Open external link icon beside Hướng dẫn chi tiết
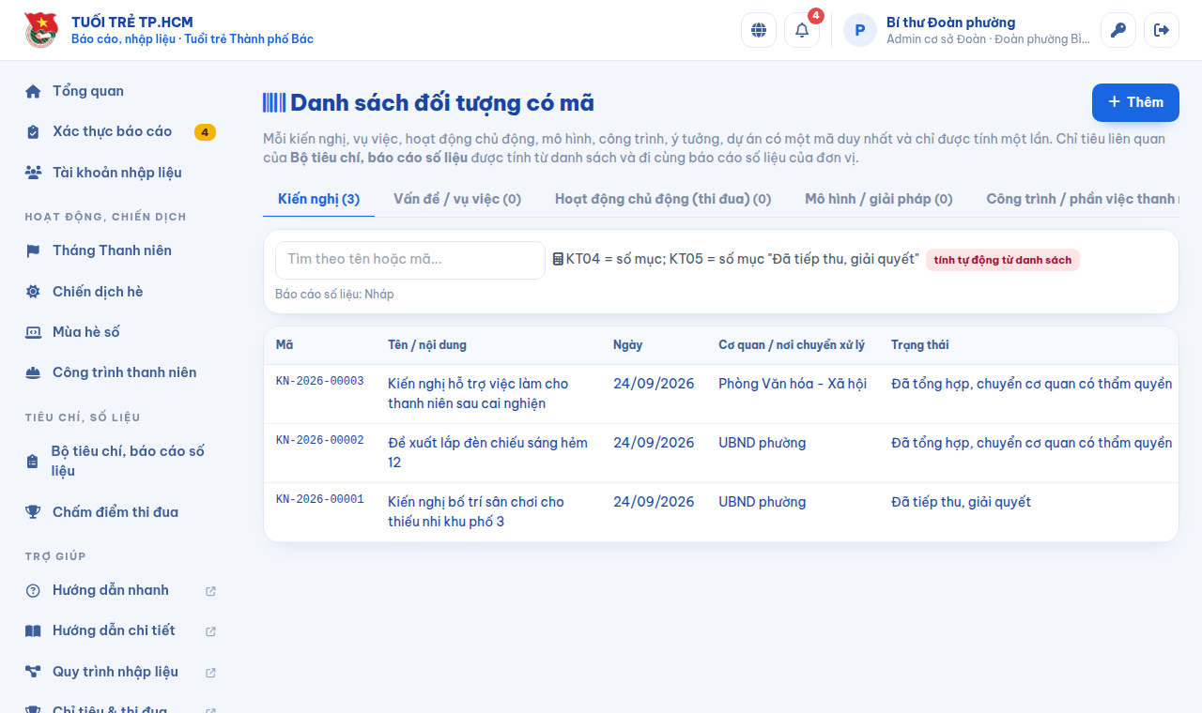Viewport: 1202px width, 713px height. tap(210, 631)
